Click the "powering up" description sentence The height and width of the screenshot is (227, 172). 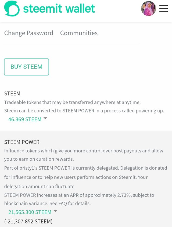point(84,111)
